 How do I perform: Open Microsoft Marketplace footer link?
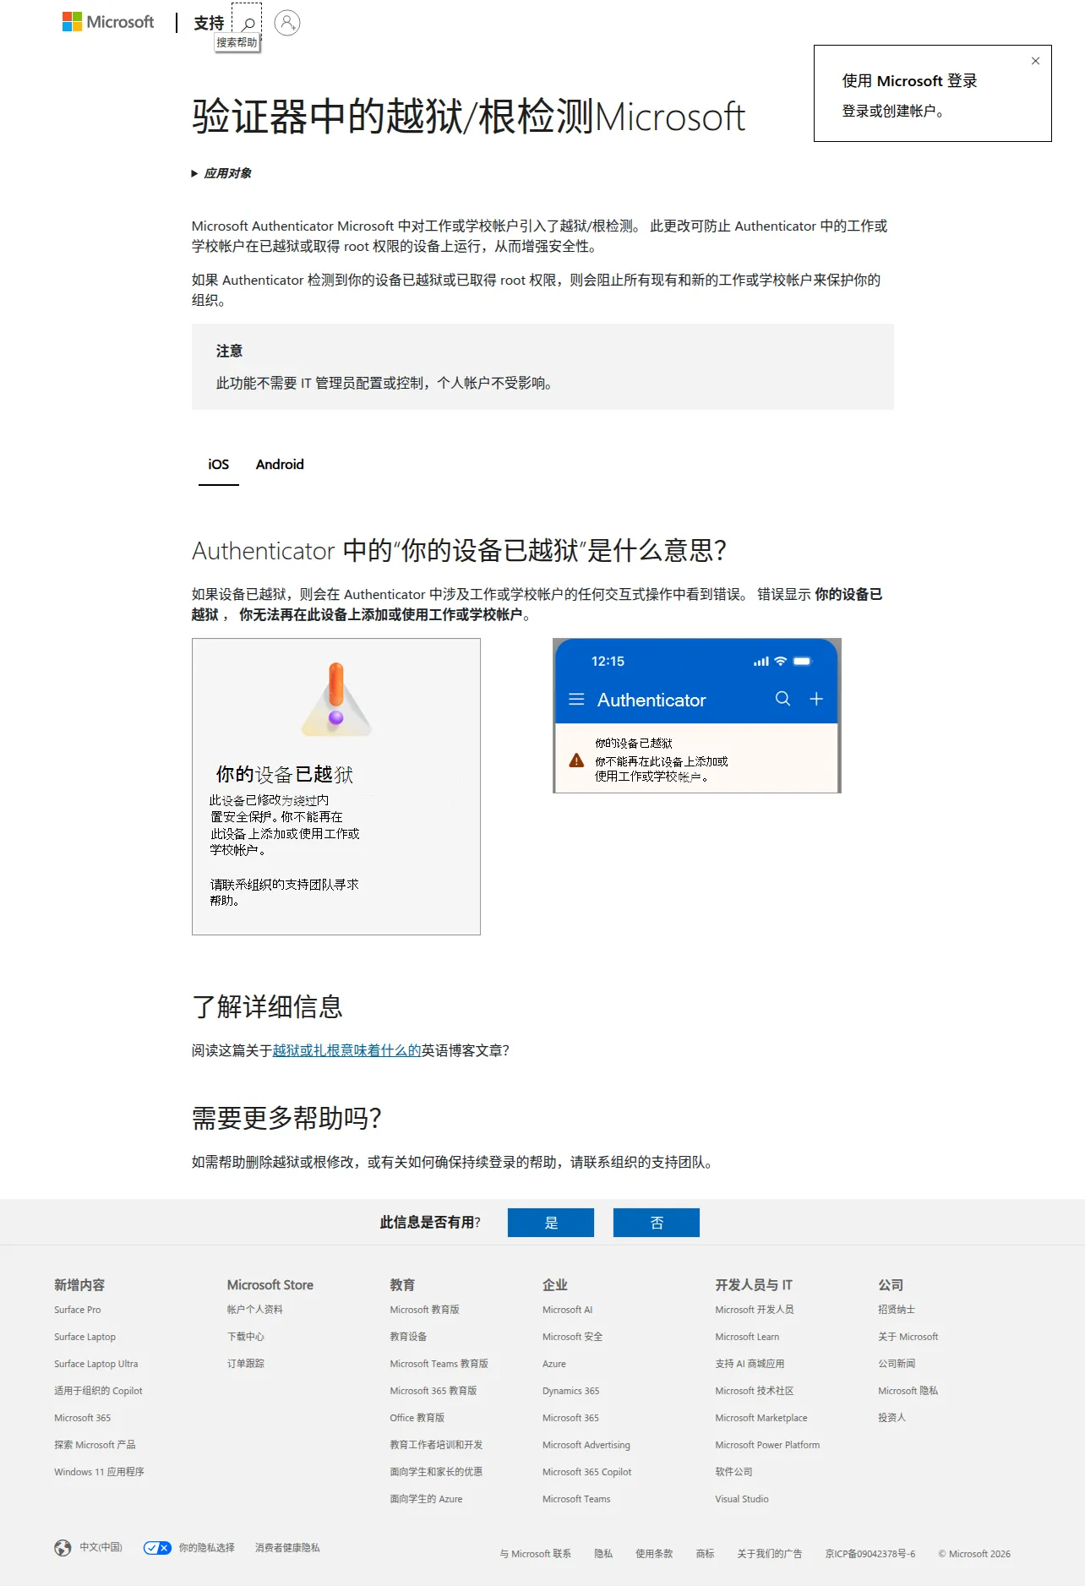coord(761,1418)
